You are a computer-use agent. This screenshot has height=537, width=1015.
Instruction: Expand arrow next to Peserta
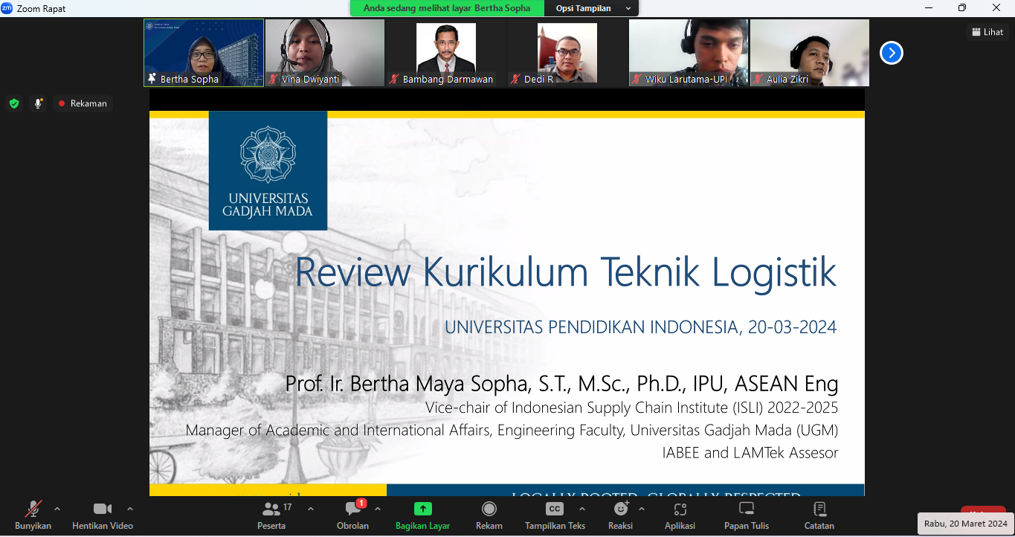tap(311, 509)
